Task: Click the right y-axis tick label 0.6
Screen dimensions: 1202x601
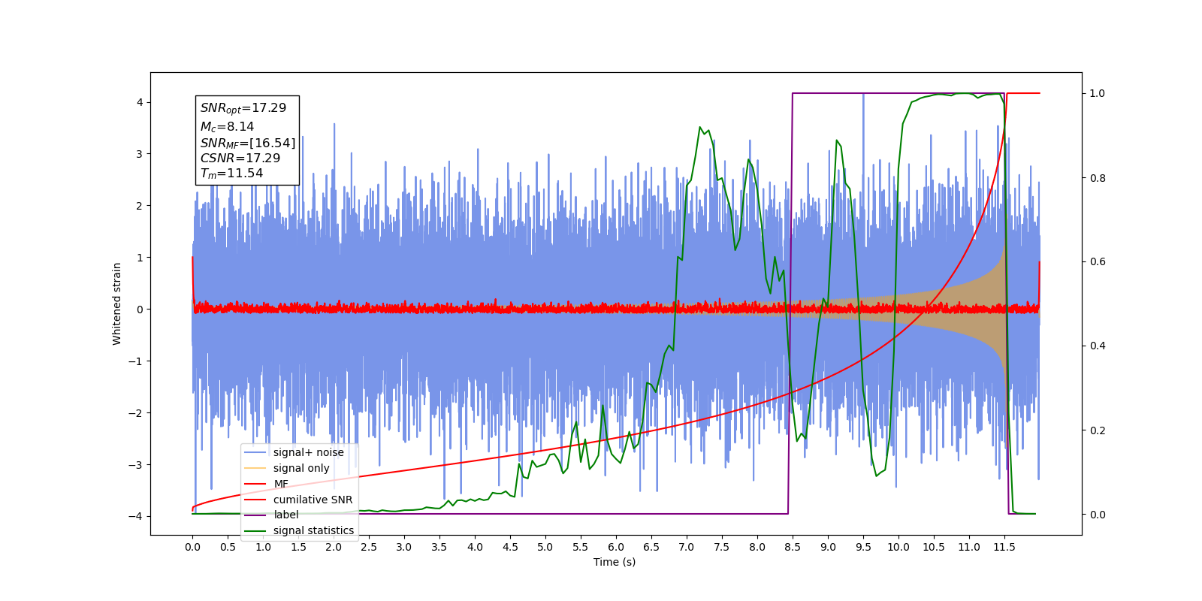Action: [1098, 262]
